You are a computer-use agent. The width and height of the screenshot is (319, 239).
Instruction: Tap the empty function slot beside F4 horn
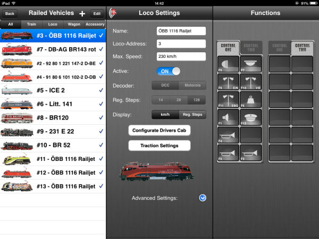[250, 135]
